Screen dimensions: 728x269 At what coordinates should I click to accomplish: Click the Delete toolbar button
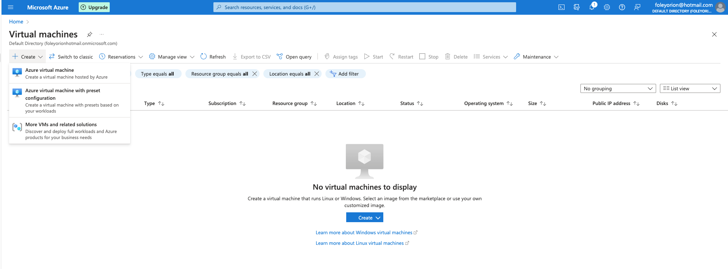tap(456, 57)
